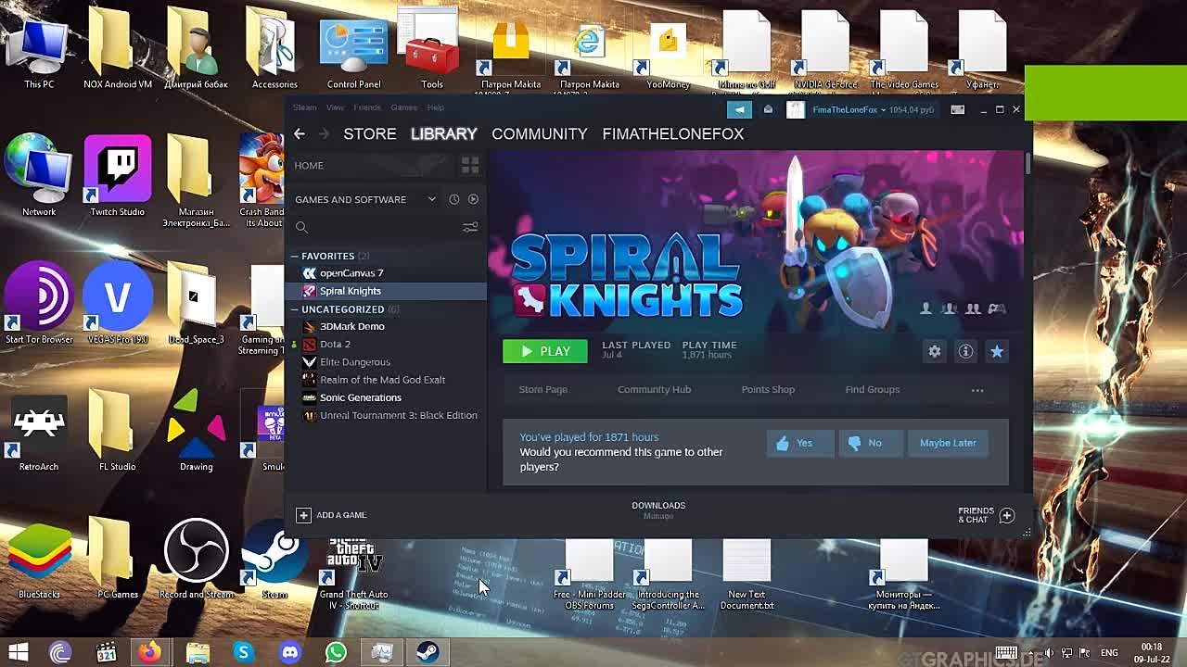Toggle Spiral Knights favorite star
1187x667 pixels.
(997, 351)
